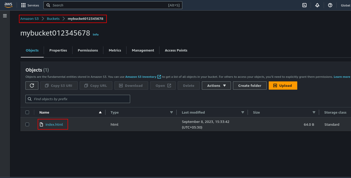
Task: Open the Services grid menu
Action: click(30, 5)
